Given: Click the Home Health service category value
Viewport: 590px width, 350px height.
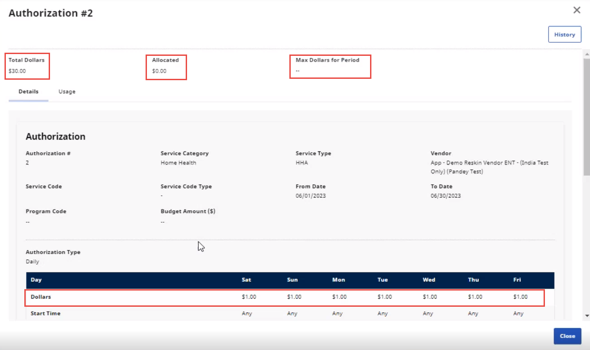Looking at the screenshot, I should tap(178, 163).
